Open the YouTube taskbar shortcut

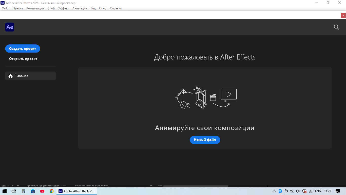tap(42, 191)
